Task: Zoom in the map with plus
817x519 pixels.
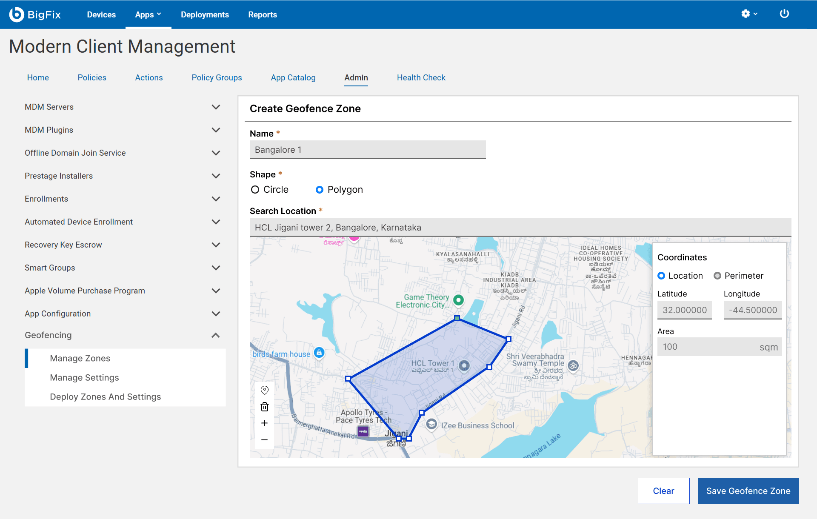Action: [x=265, y=423]
